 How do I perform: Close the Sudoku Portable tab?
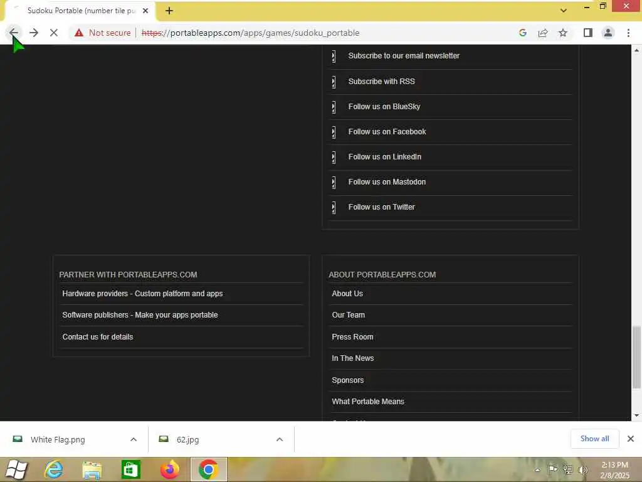[x=145, y=11]
